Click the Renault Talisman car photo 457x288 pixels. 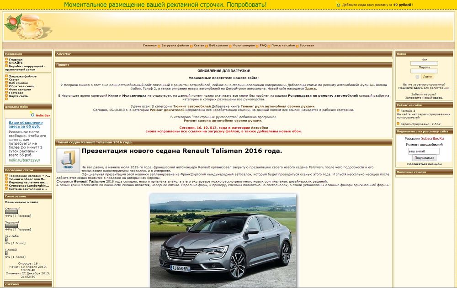click(223, 241)
